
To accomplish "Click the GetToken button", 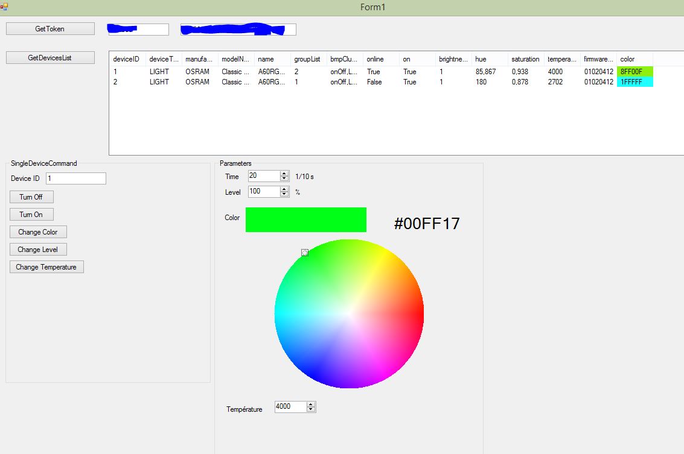I will 50,29.
